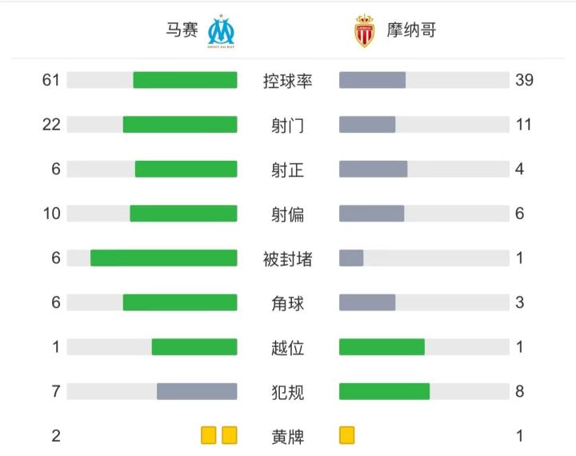Select the 控球率 stat label
576x456 pixels.
(x=288, y=81)
